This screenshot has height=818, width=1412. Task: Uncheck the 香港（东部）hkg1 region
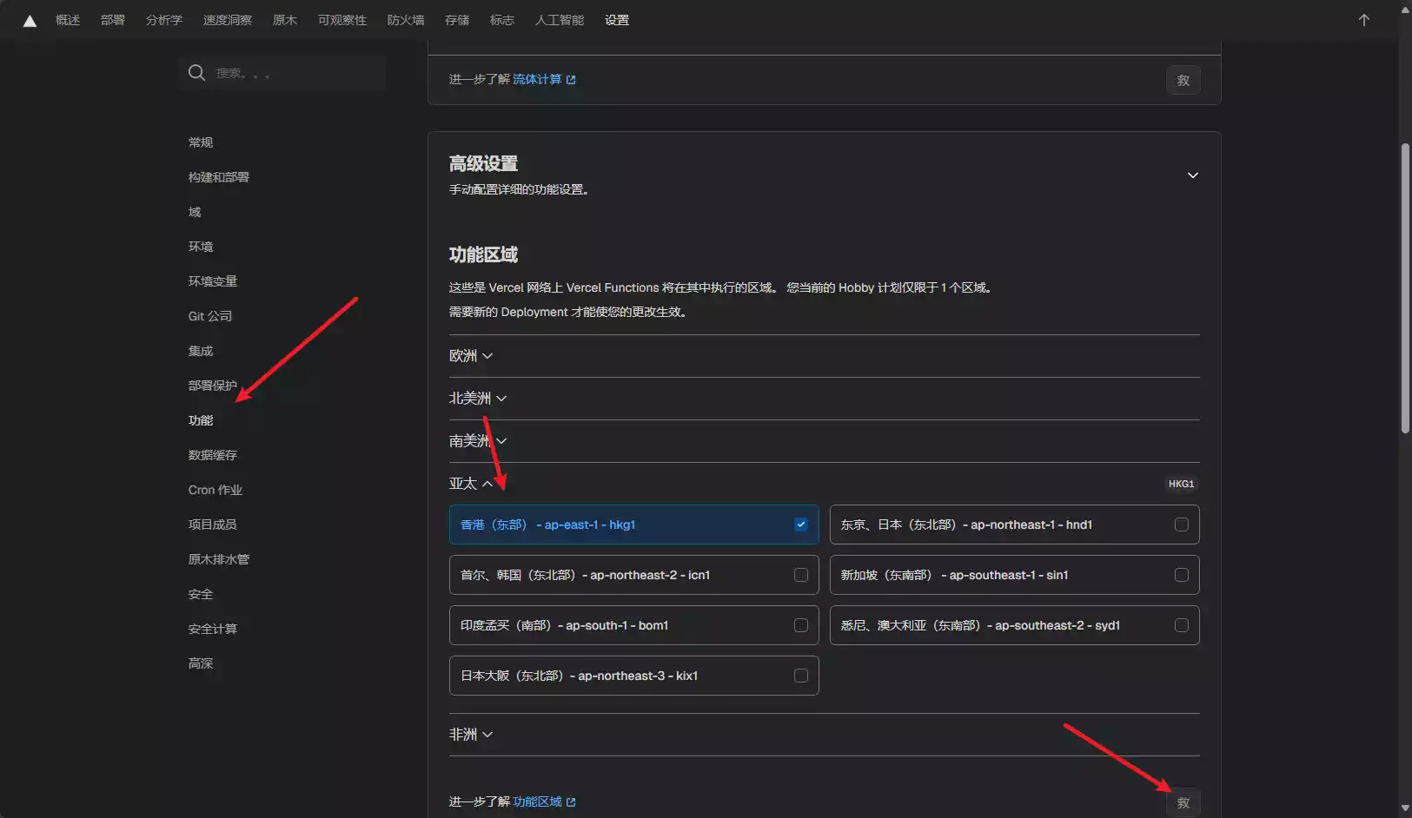(800, 524)
